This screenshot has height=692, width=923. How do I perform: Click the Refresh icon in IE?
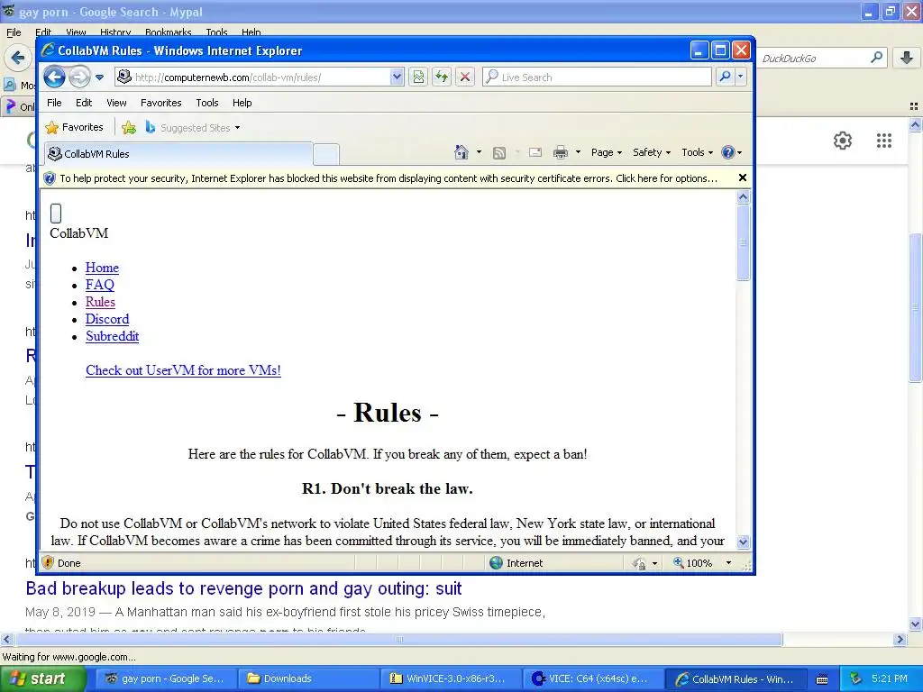[x=442, y=77]
